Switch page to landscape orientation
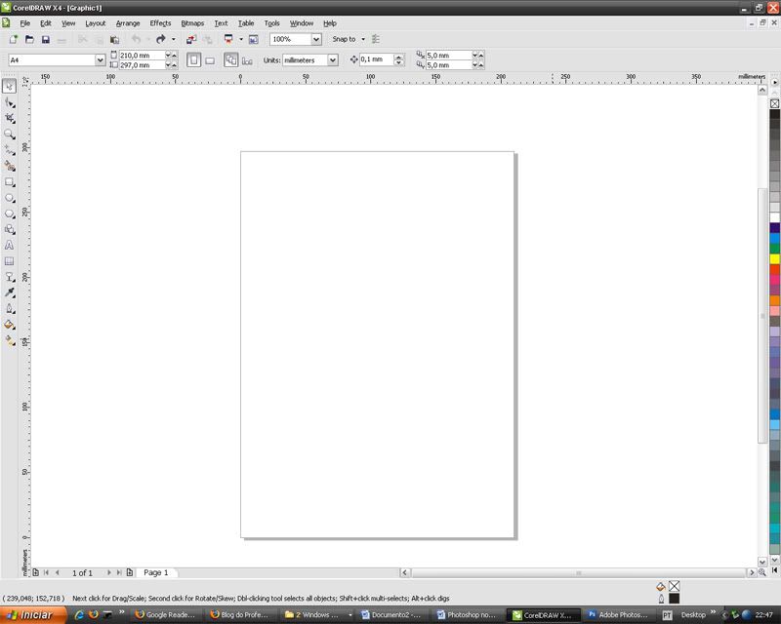This screenshot has height=624, width=781. pos(210,60)
